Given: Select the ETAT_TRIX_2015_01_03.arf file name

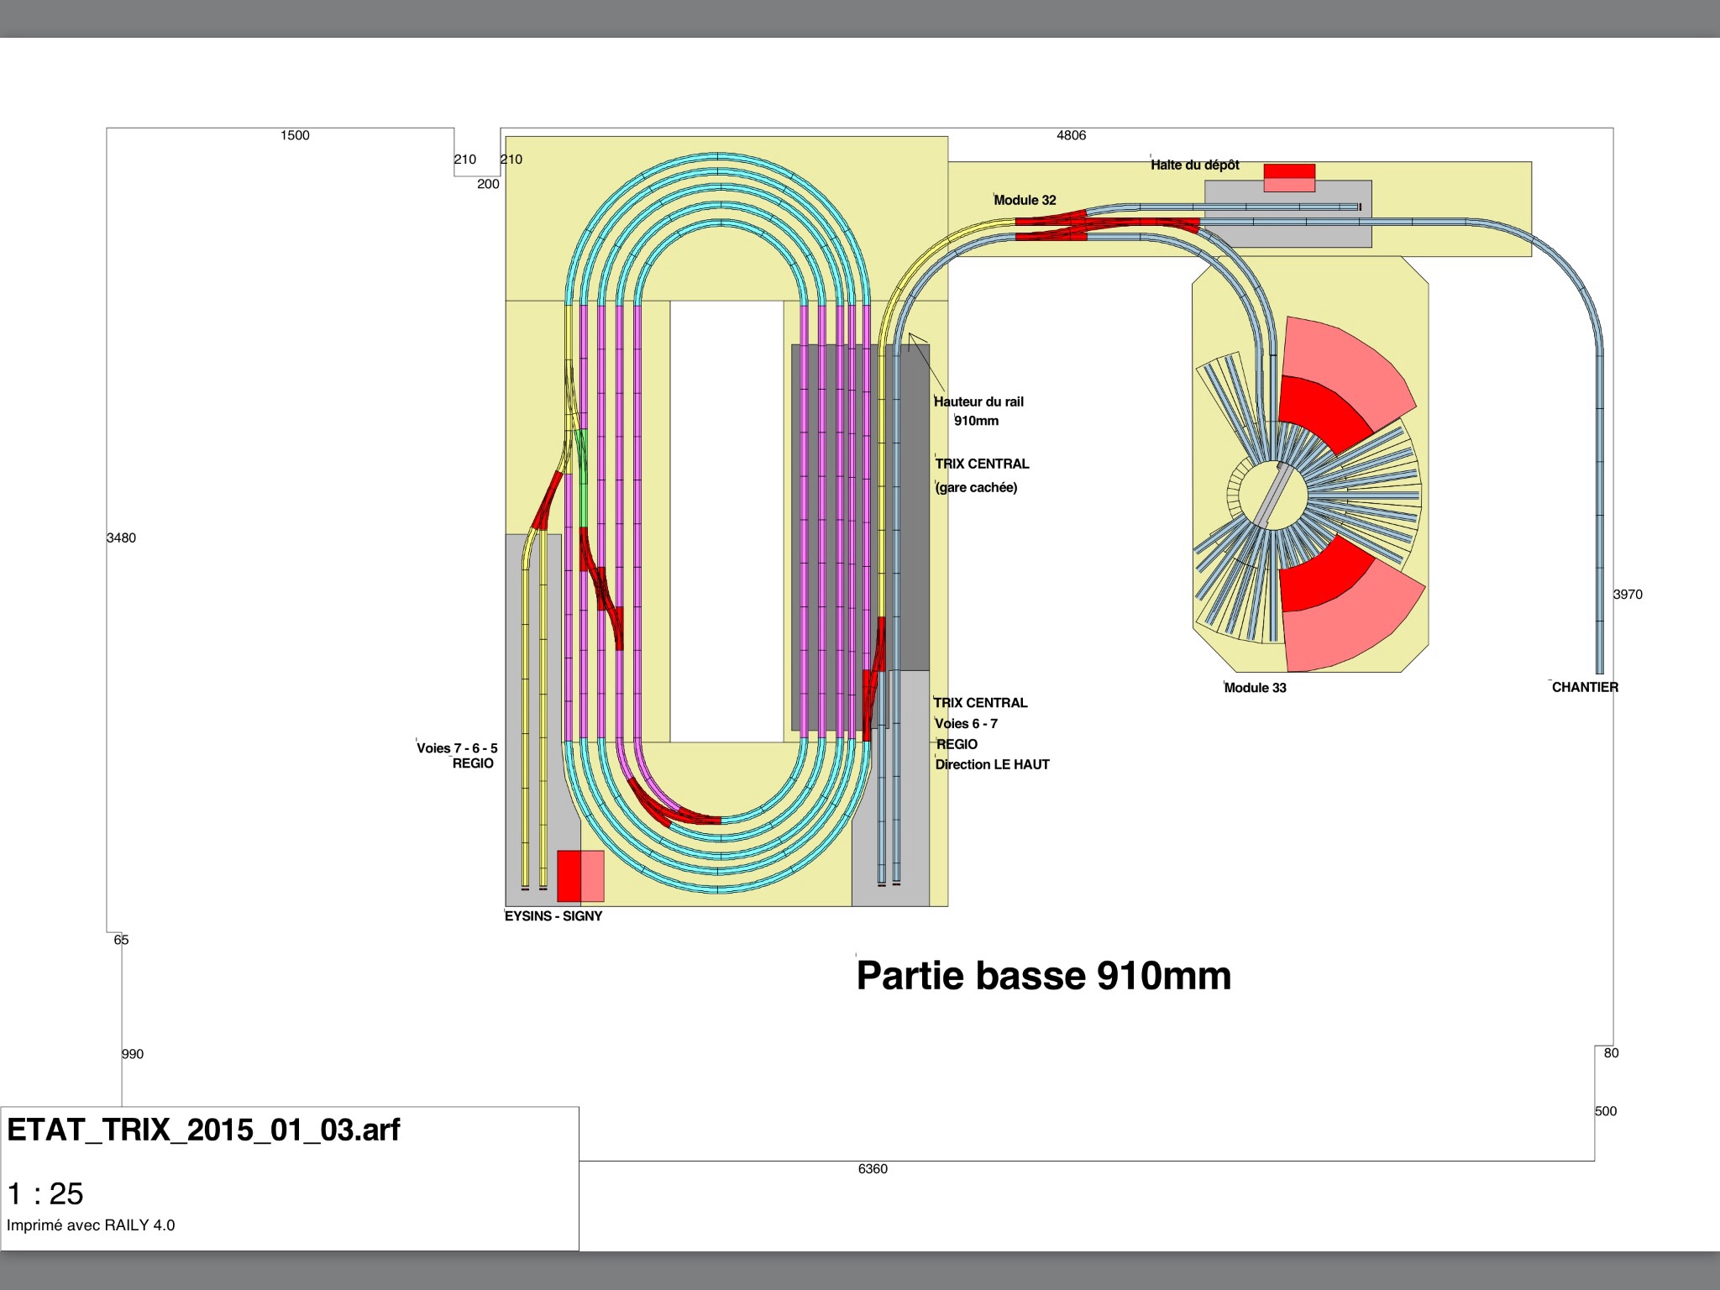Looking at the screenshot, I should 203,1130.
